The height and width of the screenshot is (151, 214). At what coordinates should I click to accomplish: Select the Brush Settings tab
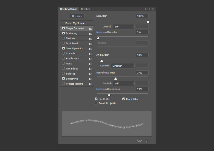69,9
